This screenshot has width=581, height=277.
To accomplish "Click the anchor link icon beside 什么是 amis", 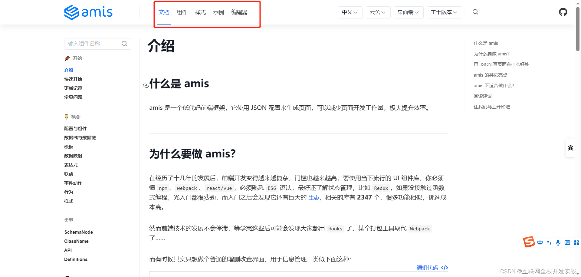I will click(x=146, y=86).
